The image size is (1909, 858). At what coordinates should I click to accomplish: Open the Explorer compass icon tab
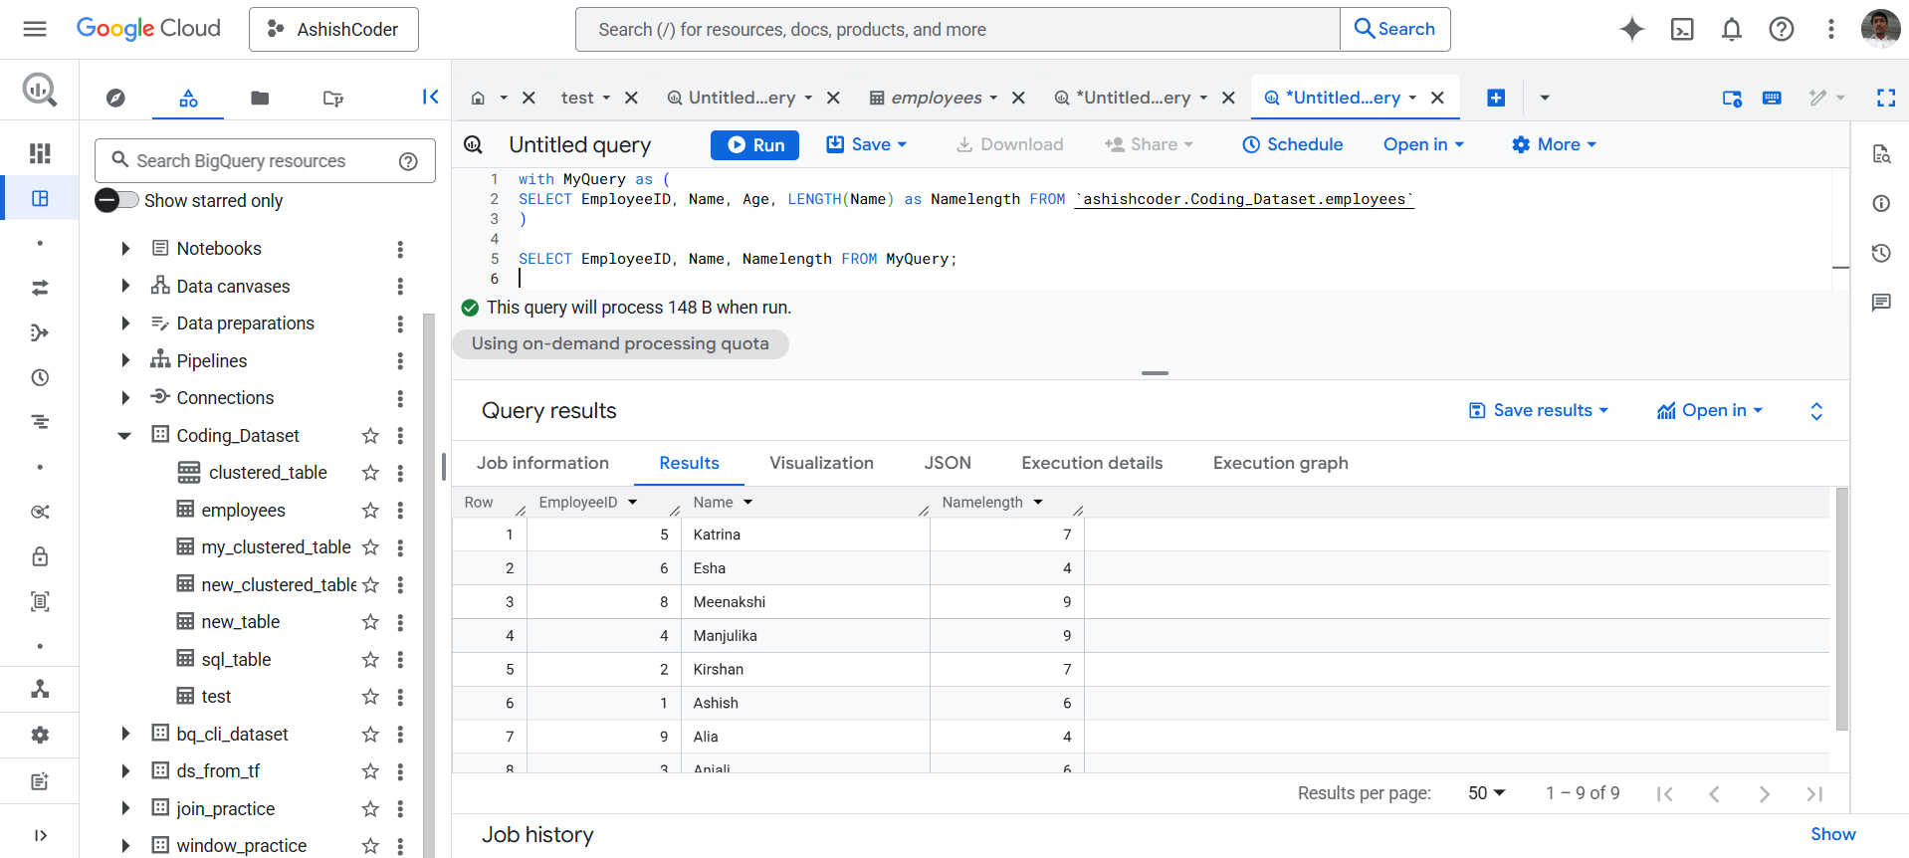115,98
